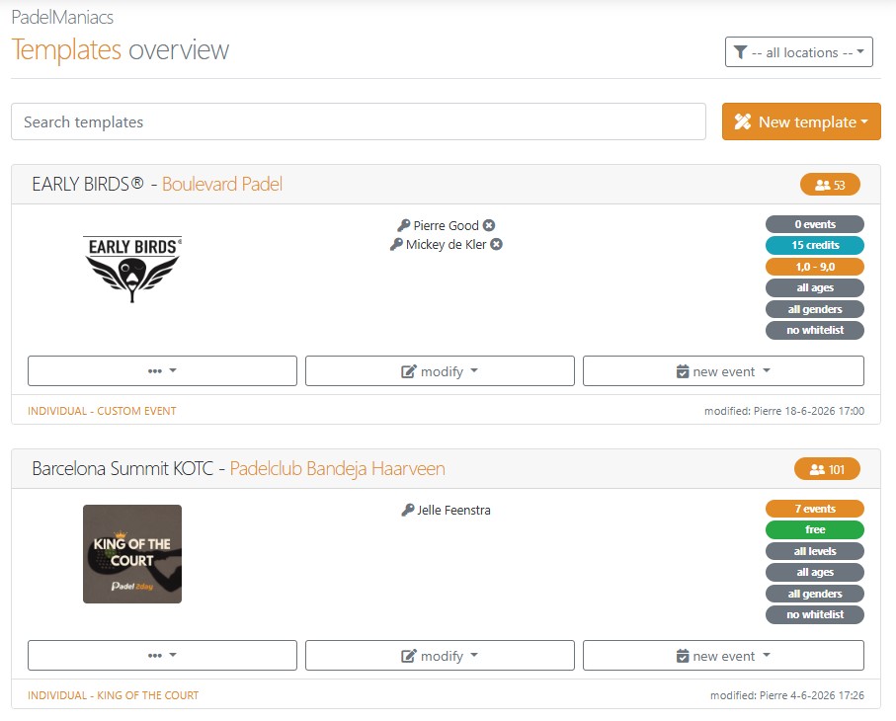Click the EARLY BIRDS logo thumbnail
896x721 pixels.
tap(132, 269)
